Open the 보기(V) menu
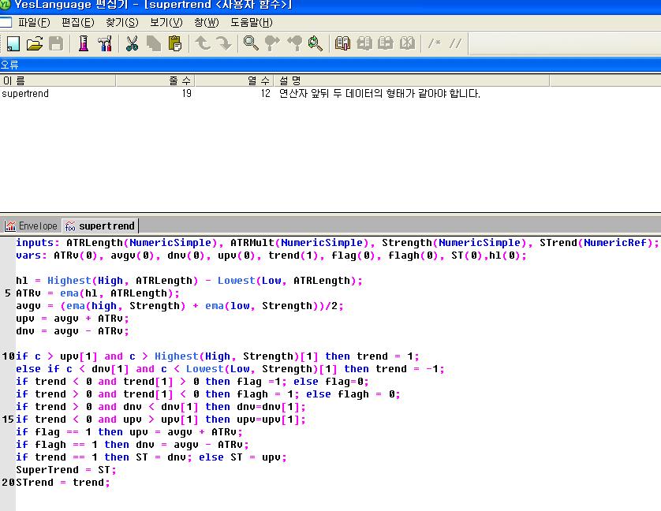 166,22
